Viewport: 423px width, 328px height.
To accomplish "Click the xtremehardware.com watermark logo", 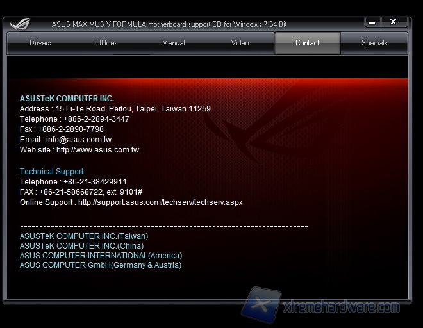I will (320, 307).
